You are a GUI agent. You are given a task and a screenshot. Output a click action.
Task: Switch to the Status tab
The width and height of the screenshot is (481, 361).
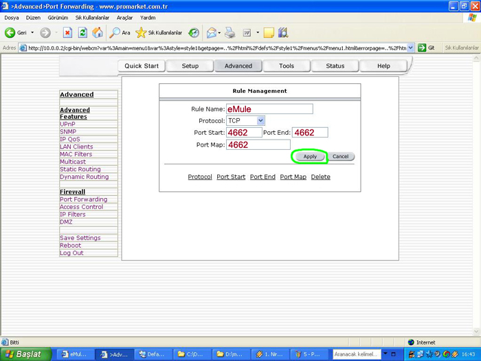point(335,66)
